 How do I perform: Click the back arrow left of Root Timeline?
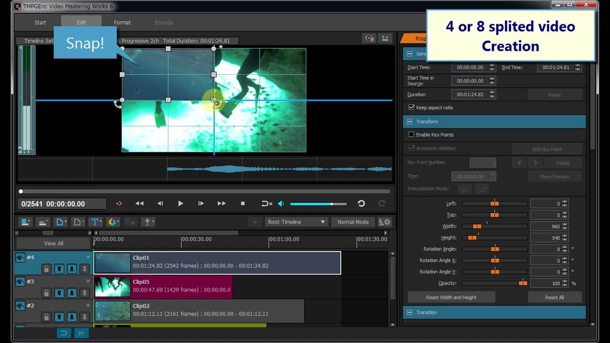click(x=255, y=222)
